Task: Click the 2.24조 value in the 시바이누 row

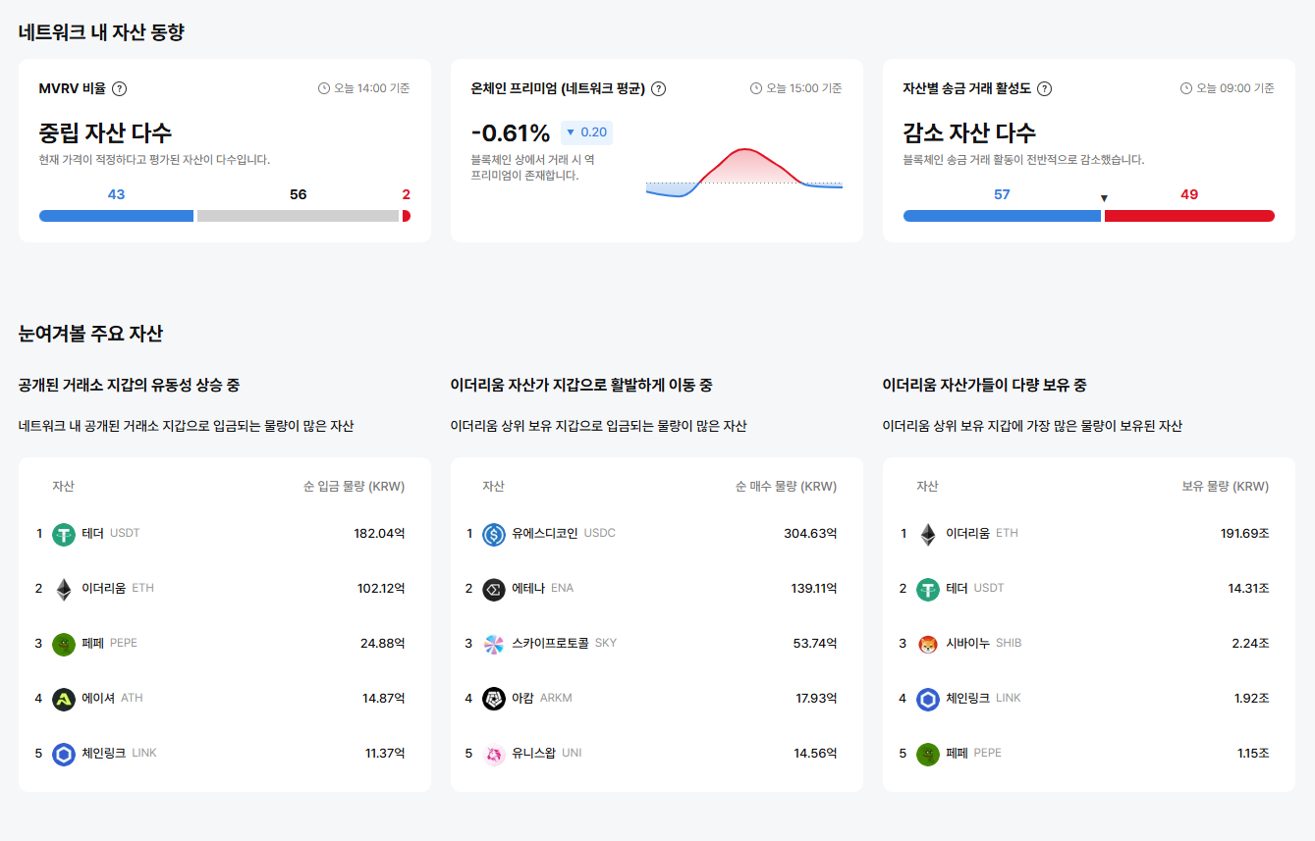Action: [x=1250, y=644]
